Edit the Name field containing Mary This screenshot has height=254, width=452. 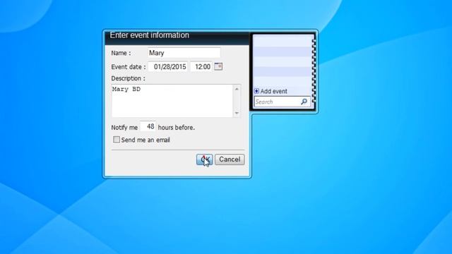click(x=184, y=53)
